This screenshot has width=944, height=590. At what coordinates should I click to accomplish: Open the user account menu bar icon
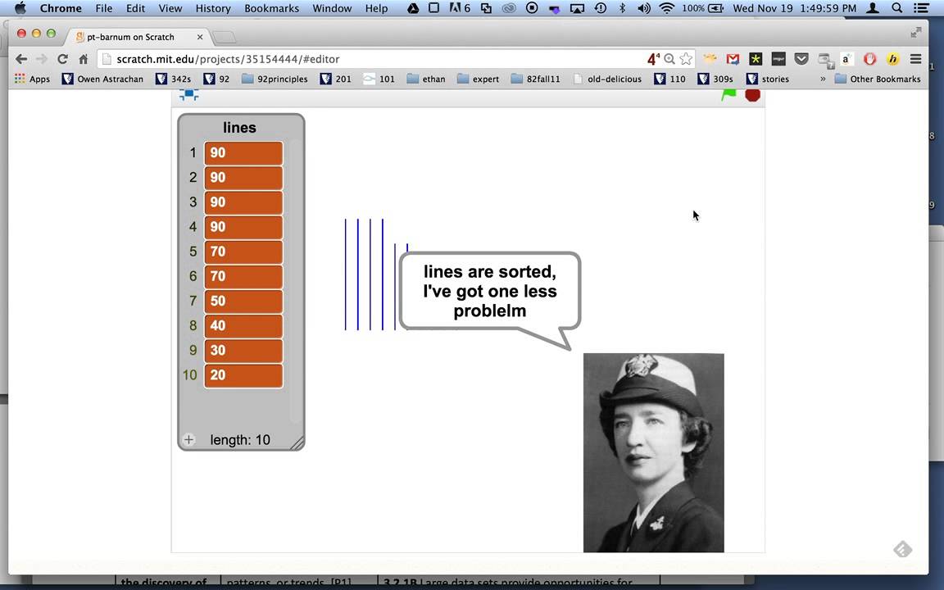pyautogui.click(x=873, y=8)
